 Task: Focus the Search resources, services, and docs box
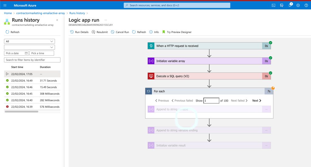point(177,5)
